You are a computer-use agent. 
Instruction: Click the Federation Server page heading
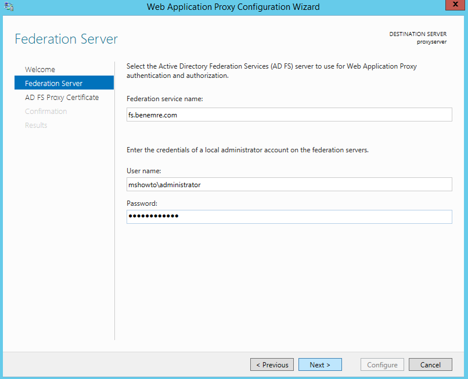click(x=66, y=39)
